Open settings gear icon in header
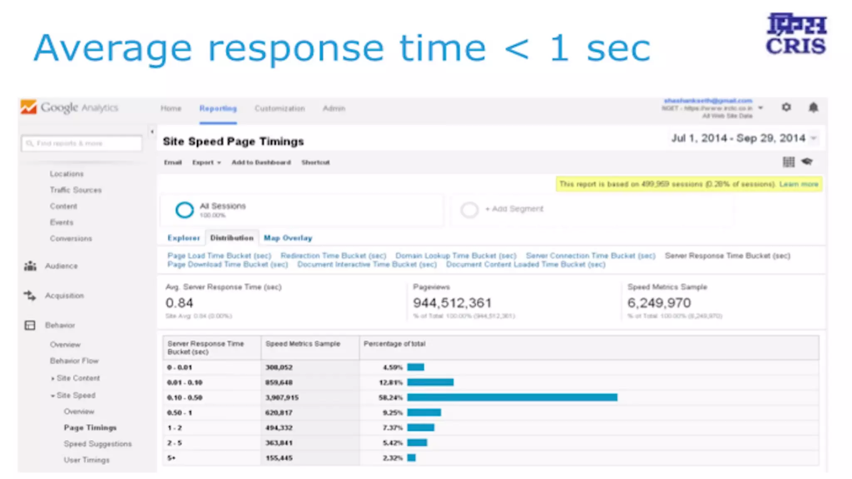Viewport: 852px width, 479px height. [x=786, y=107]
